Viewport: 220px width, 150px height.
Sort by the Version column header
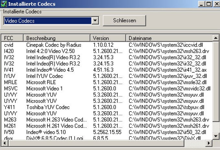tap(108, 38)
